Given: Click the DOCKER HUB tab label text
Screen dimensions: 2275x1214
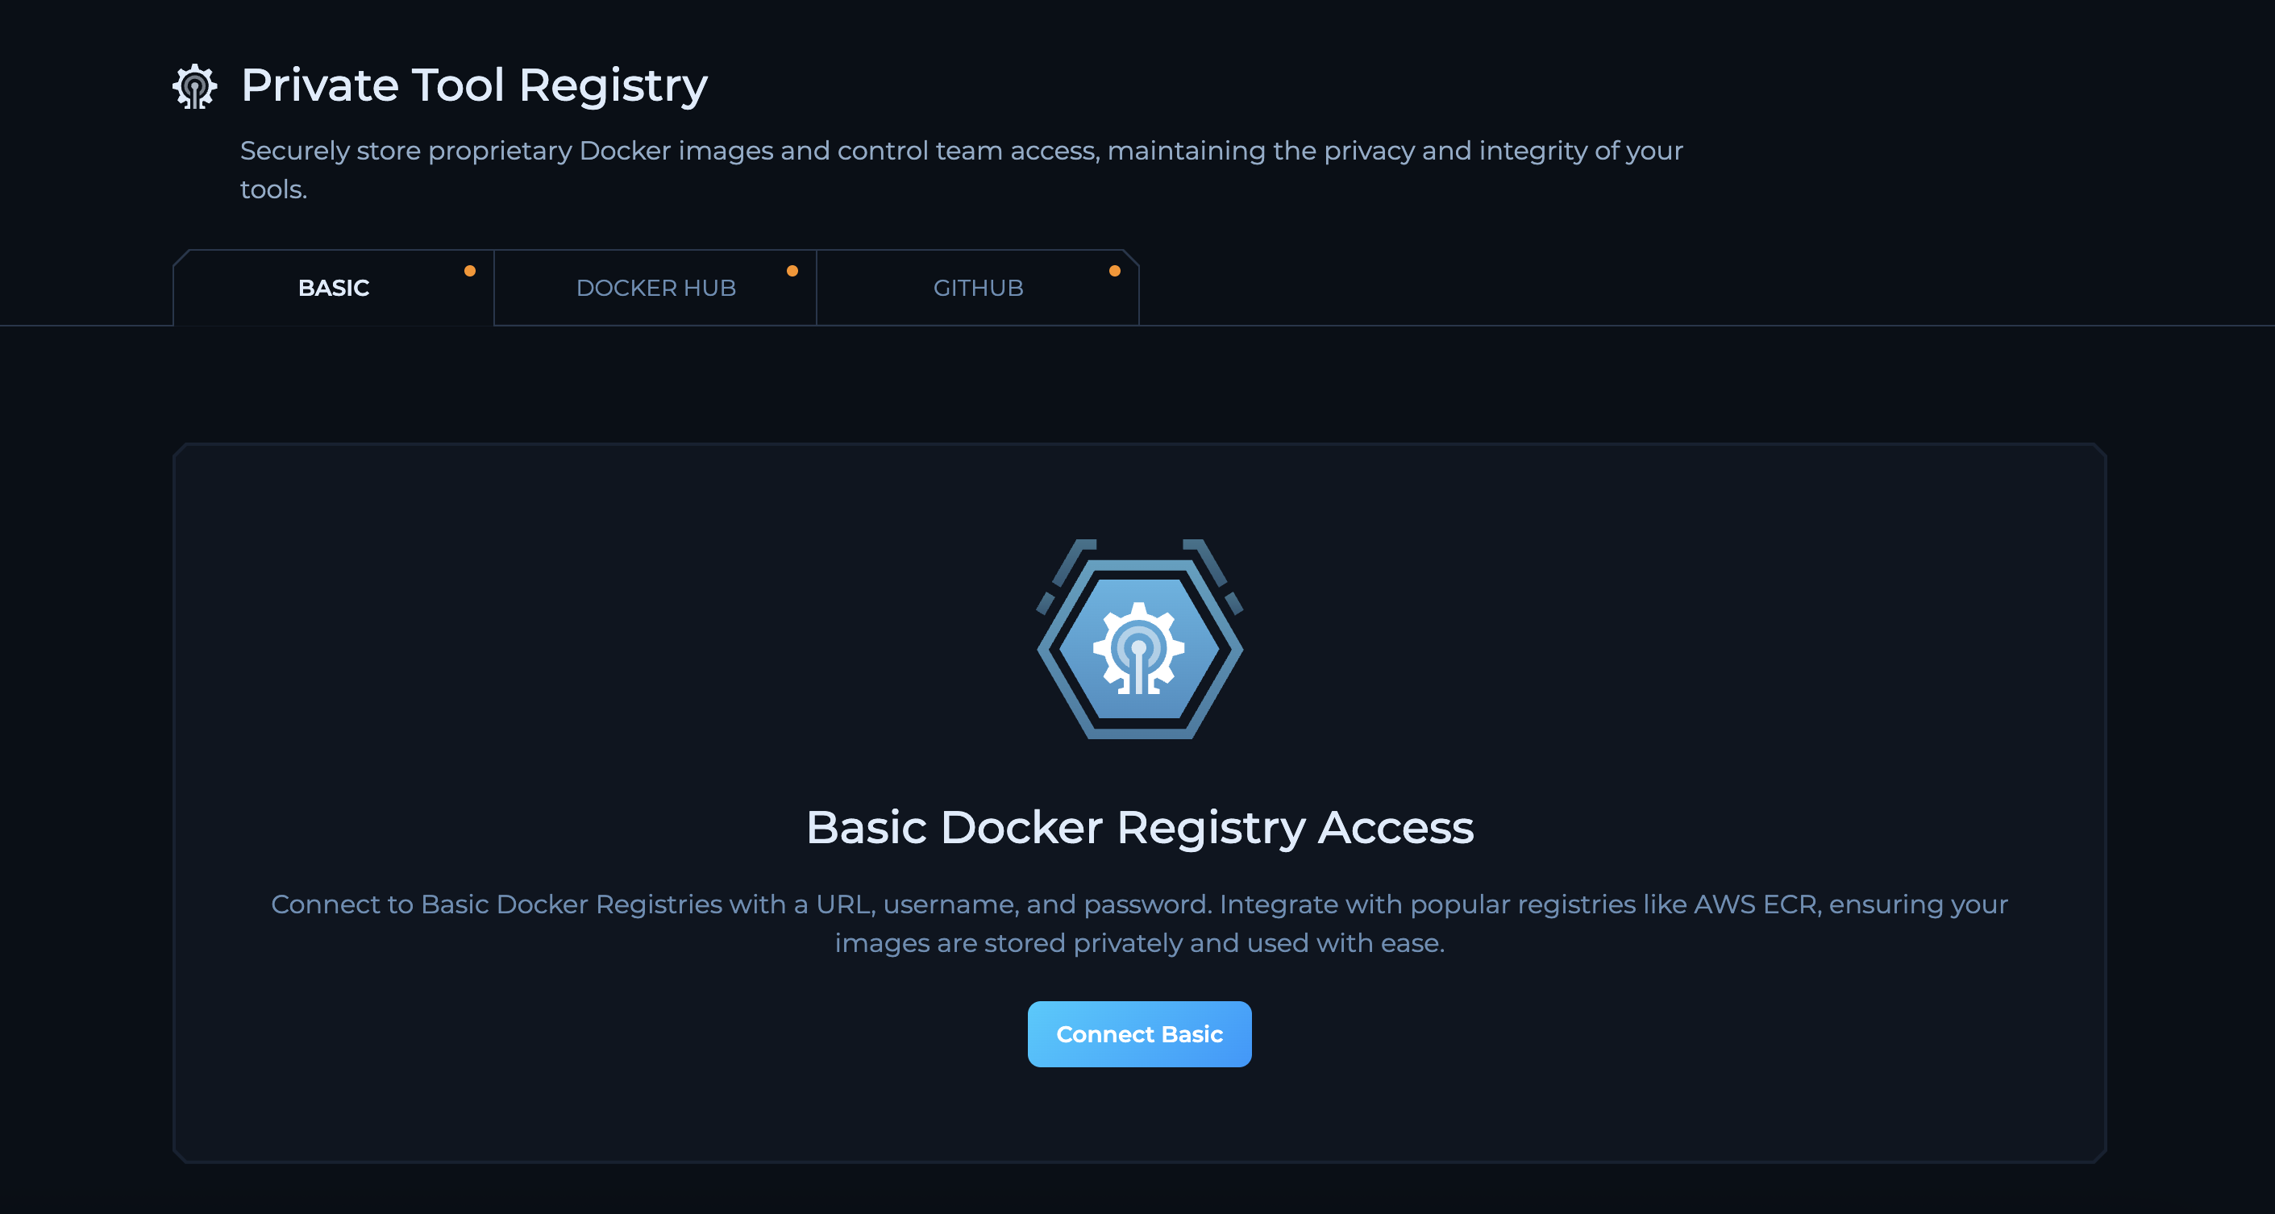Looking at the screenshot, I should point(655,287).
